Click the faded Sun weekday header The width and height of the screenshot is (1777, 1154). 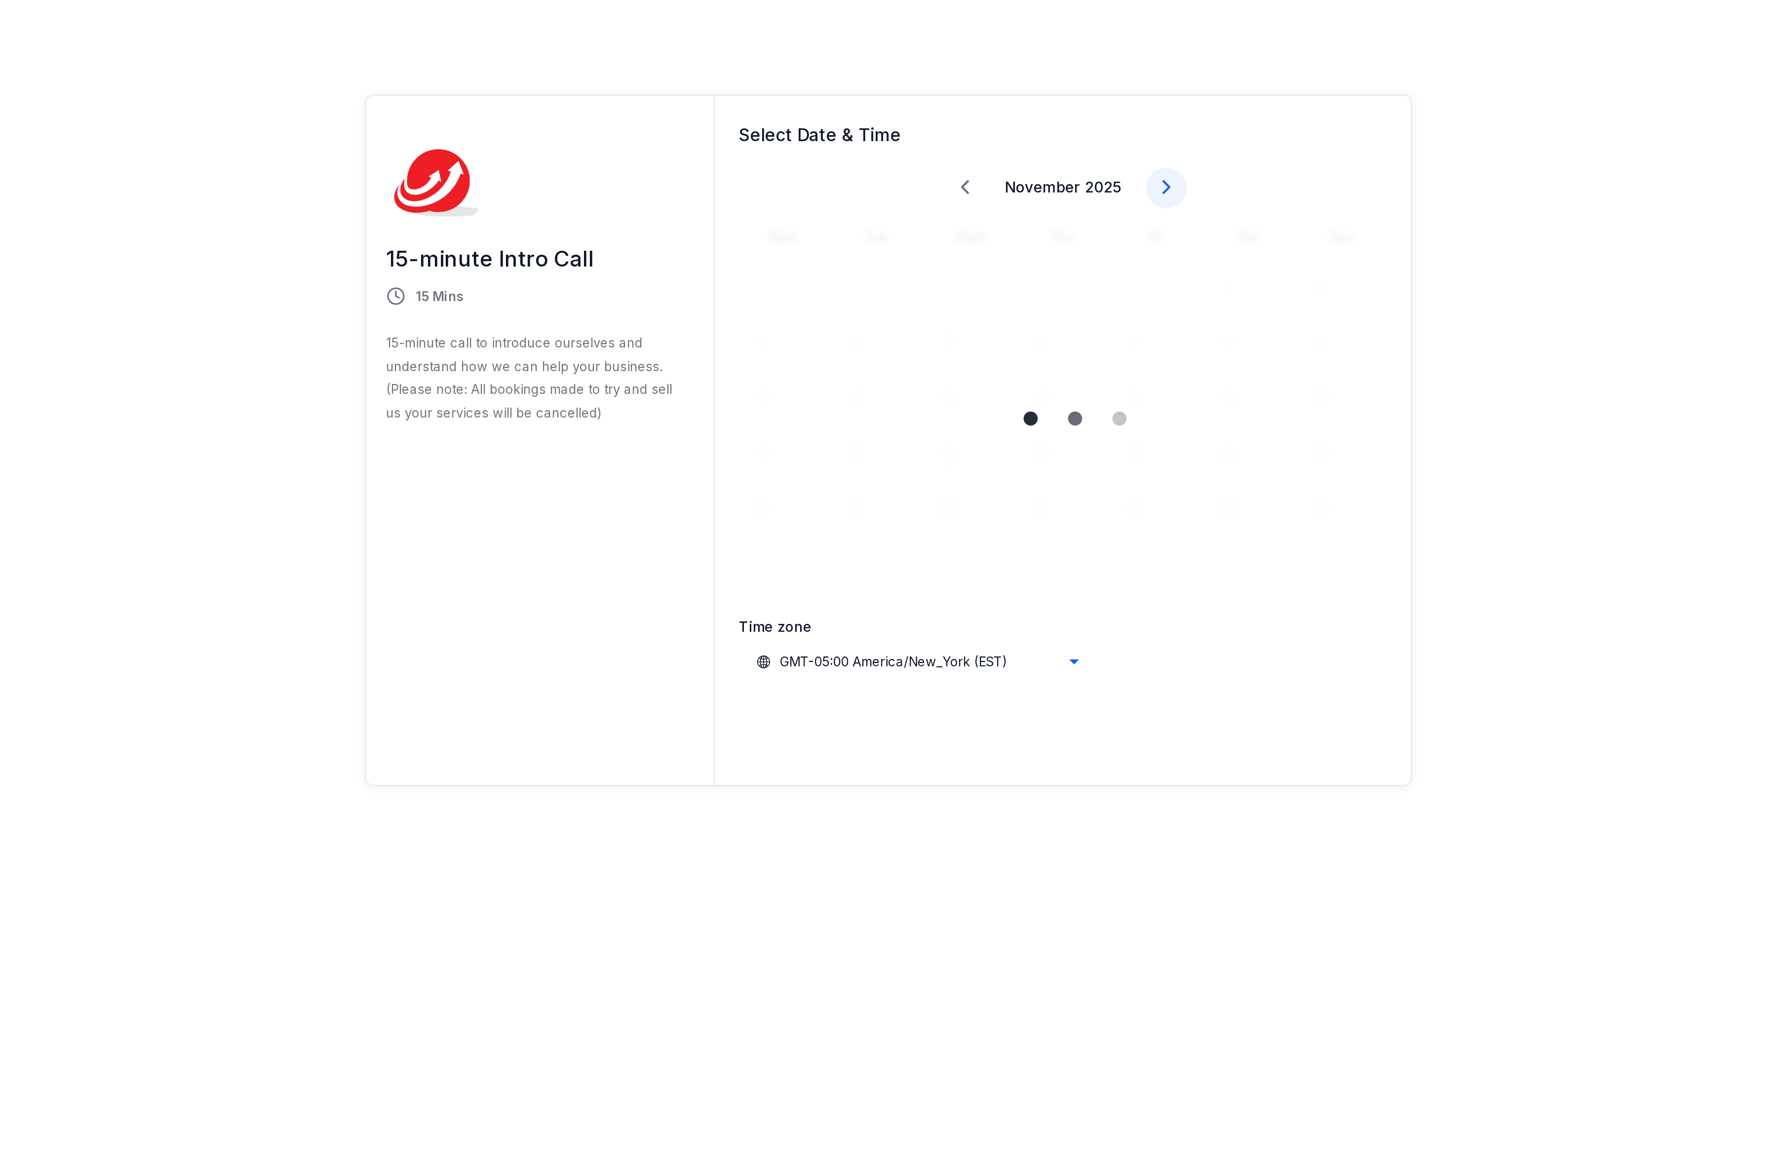tap(1340, 237)
